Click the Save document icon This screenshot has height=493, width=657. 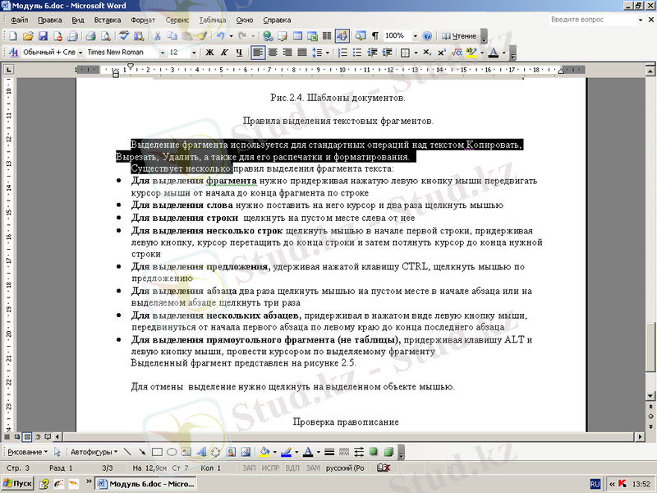coord(43,36)
